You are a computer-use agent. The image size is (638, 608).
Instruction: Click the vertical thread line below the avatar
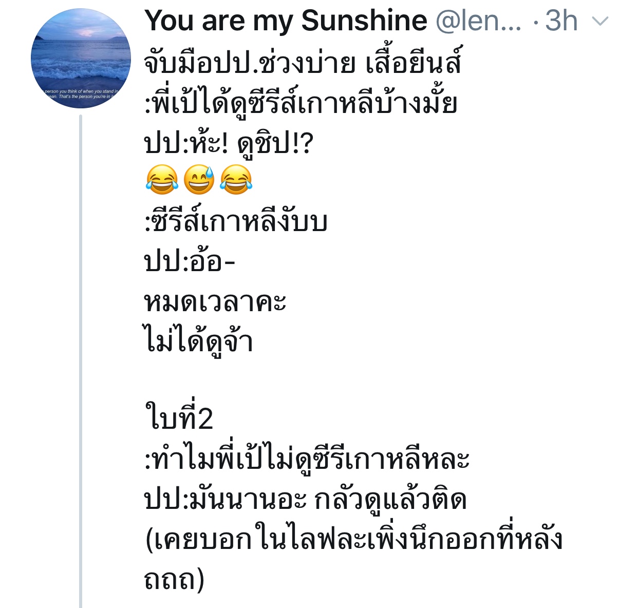pos(81,359)
